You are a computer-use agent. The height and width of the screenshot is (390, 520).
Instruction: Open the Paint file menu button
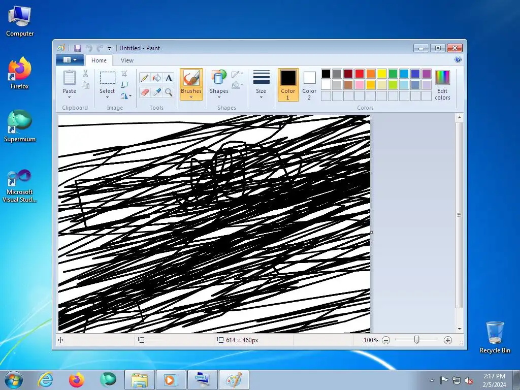(x=71, y=60)
